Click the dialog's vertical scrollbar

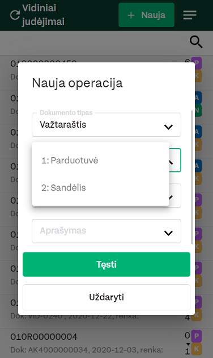tap(192, 177)
